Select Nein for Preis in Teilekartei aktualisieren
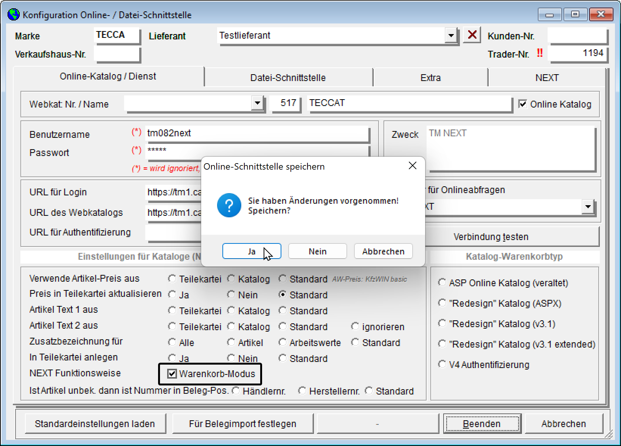This screenshot has height=446, width=621. (x=231, y=295)
